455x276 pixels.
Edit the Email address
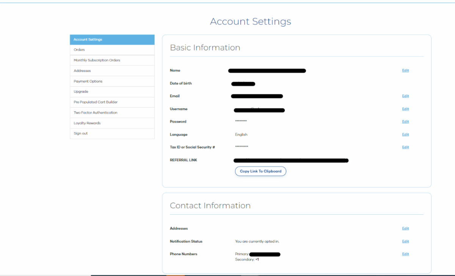(405, 96)
